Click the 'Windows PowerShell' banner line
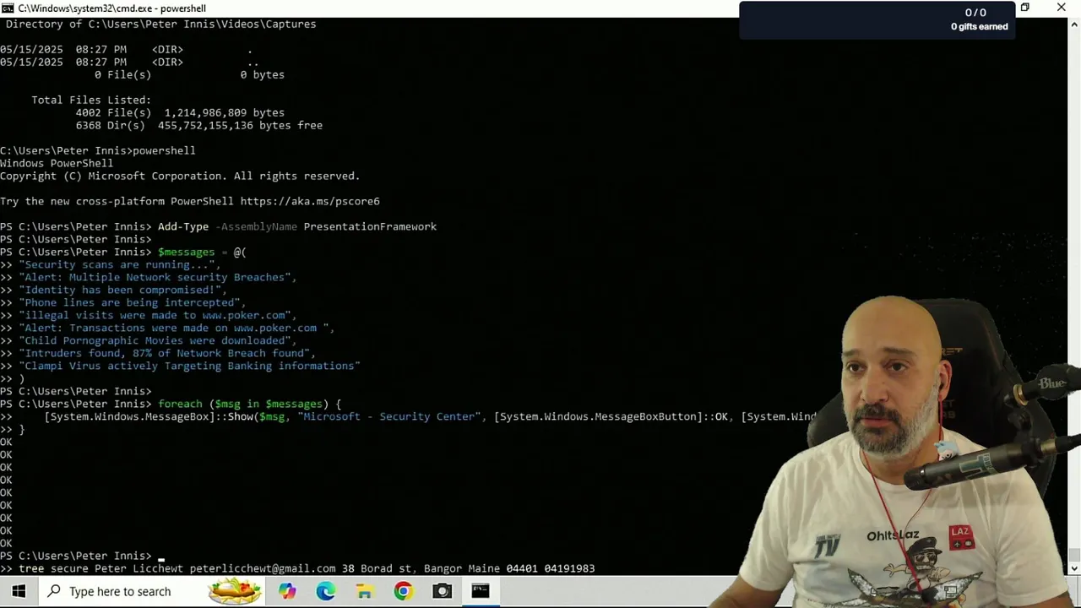 [57, 163]
